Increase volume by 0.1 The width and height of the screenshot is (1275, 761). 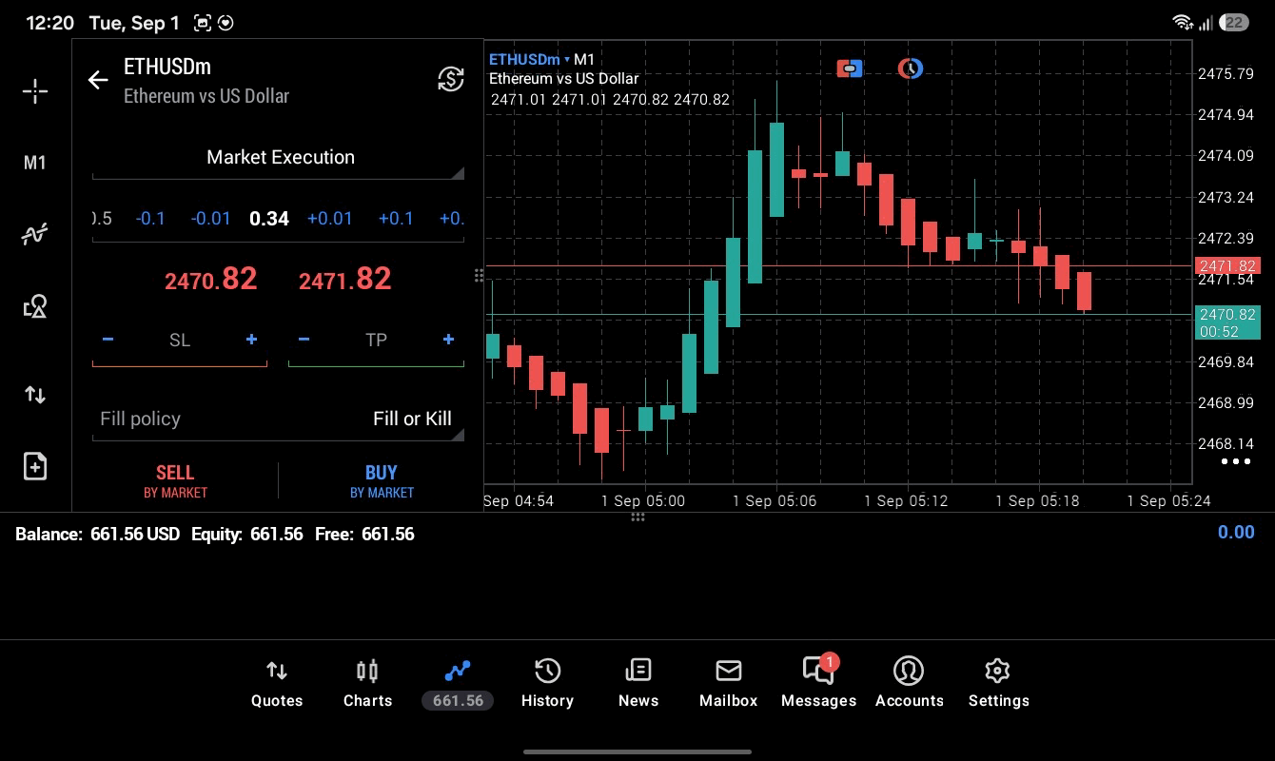click(x=396, y=219)
